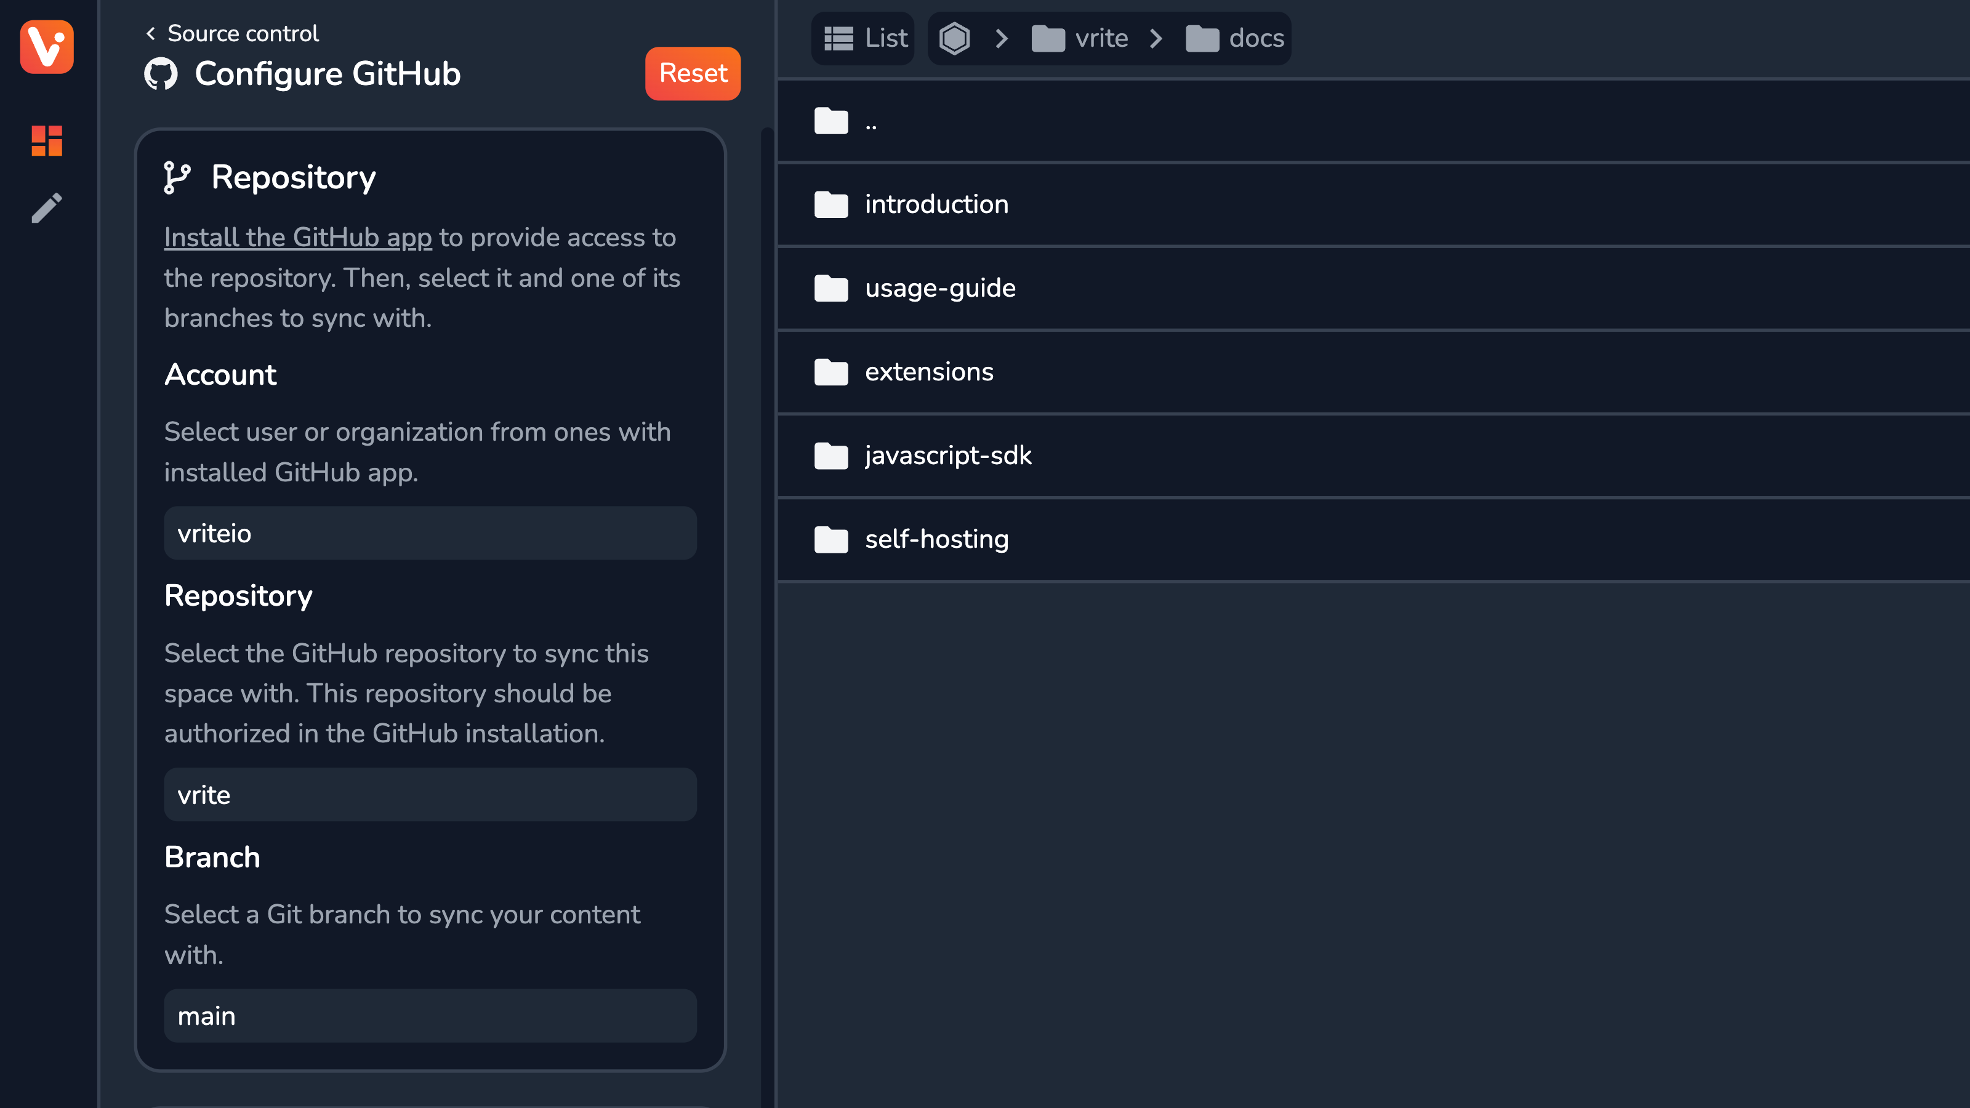The height and width of the screenshot is (1108, 1970).
Task: Open the Vrite logo home
Action: click(x=47, y=47)
